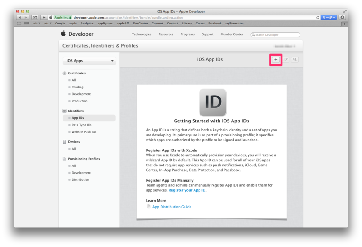Image resolution: width=362 pixels, height=247 pixels.
Task: Click the Developer title link
Action: (x=81, y=34)
